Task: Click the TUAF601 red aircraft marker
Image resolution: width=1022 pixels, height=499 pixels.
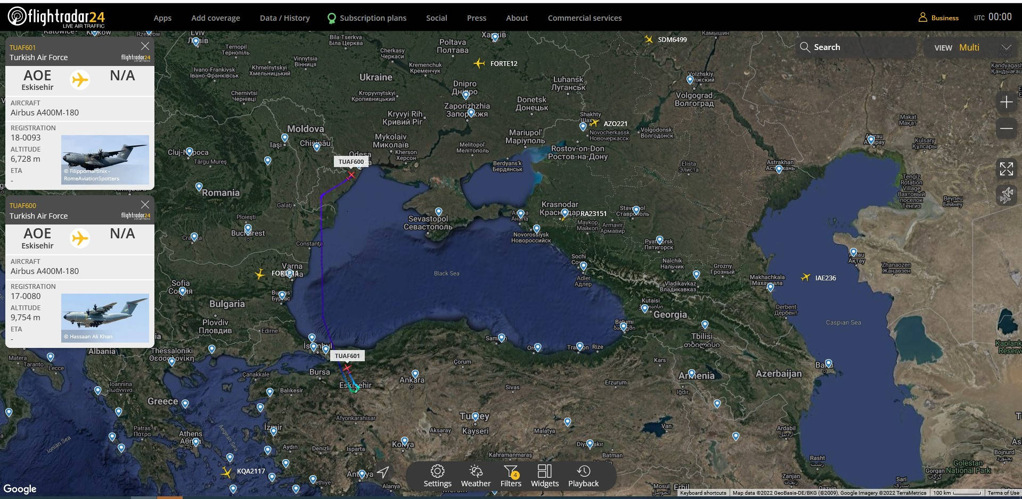Action: tap(347, 368)
